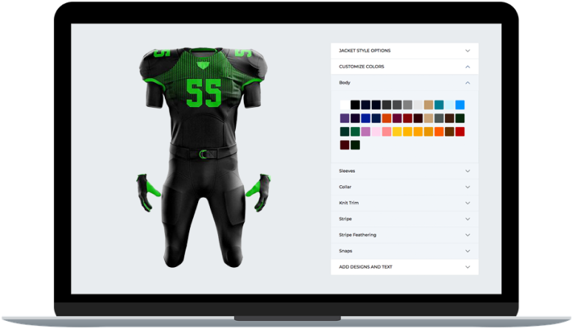Open the Stripe Feathering row

point(404,235)
